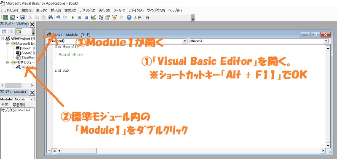Save Book1 with the floppy icon
The image size is (337, 159).
click(x=23, y=17)
